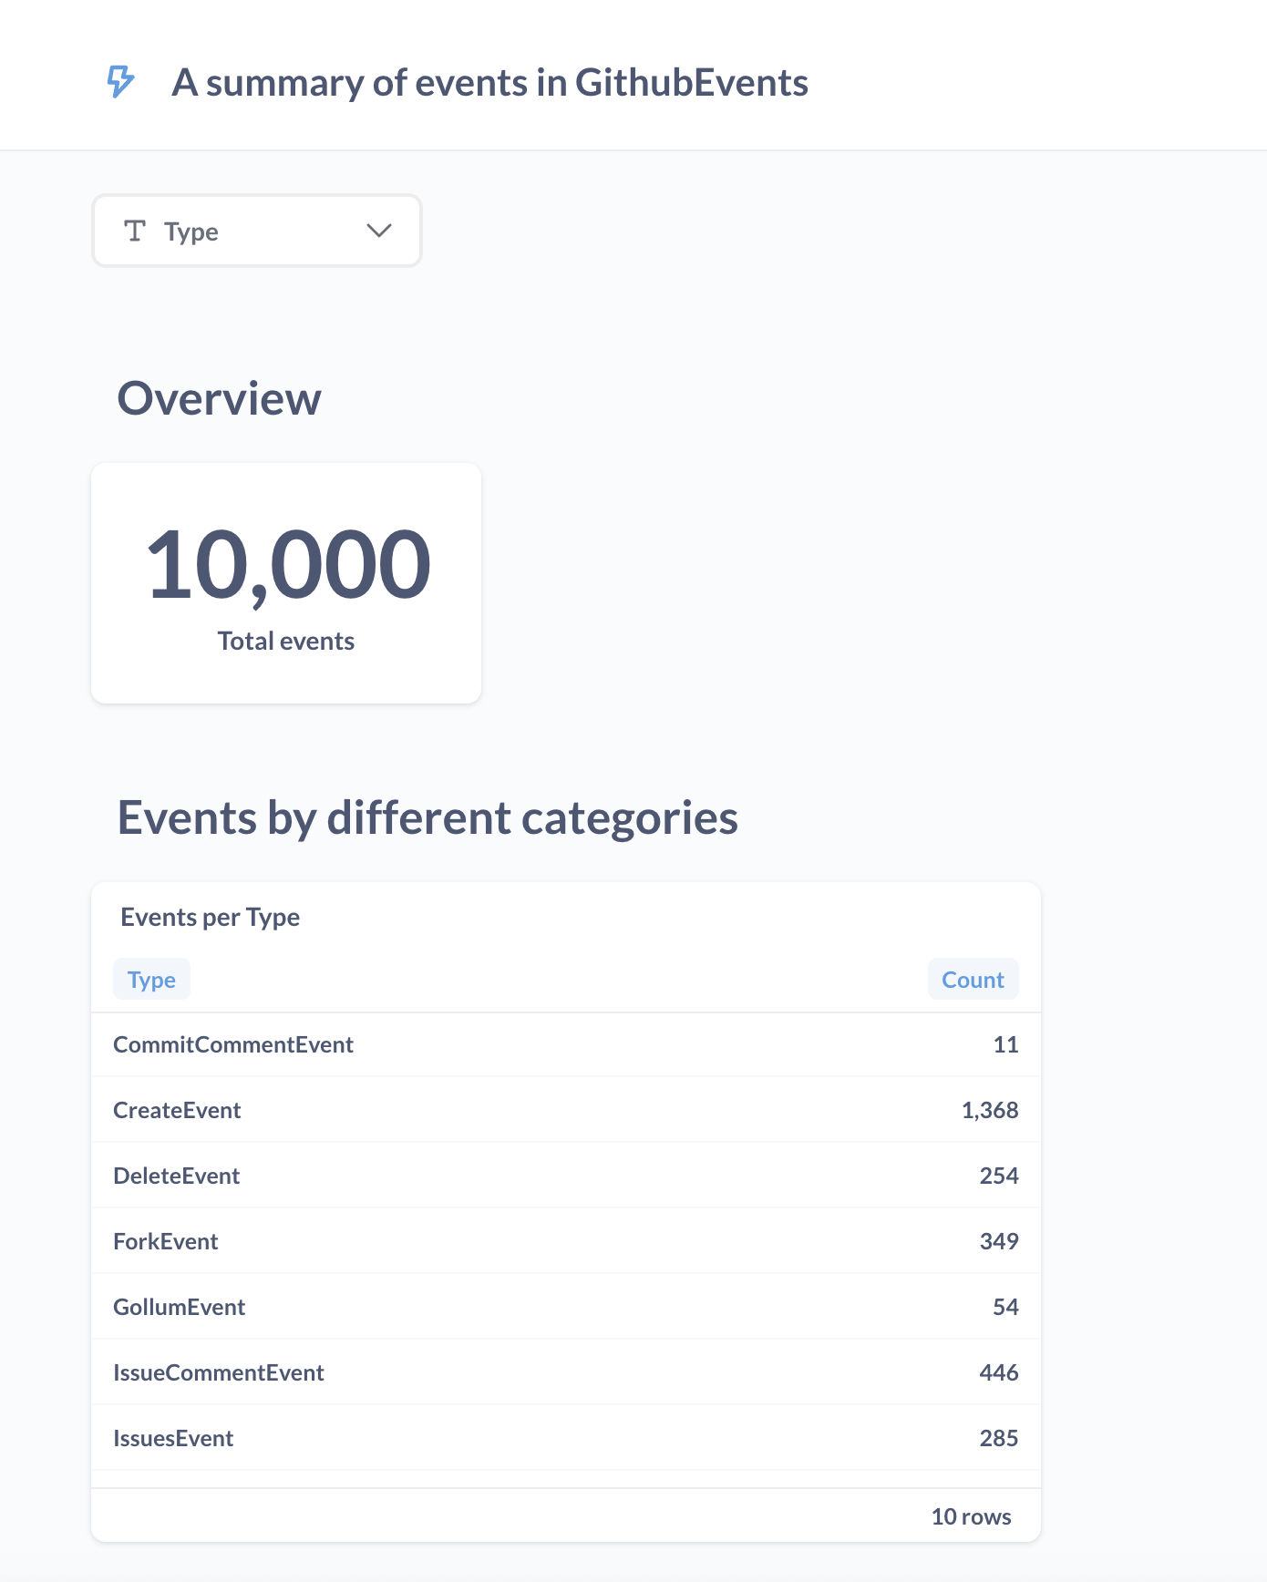Click the CommitCommentEvent row cell
Screen dimensions: 1267x1582
tap(233, 1045)
